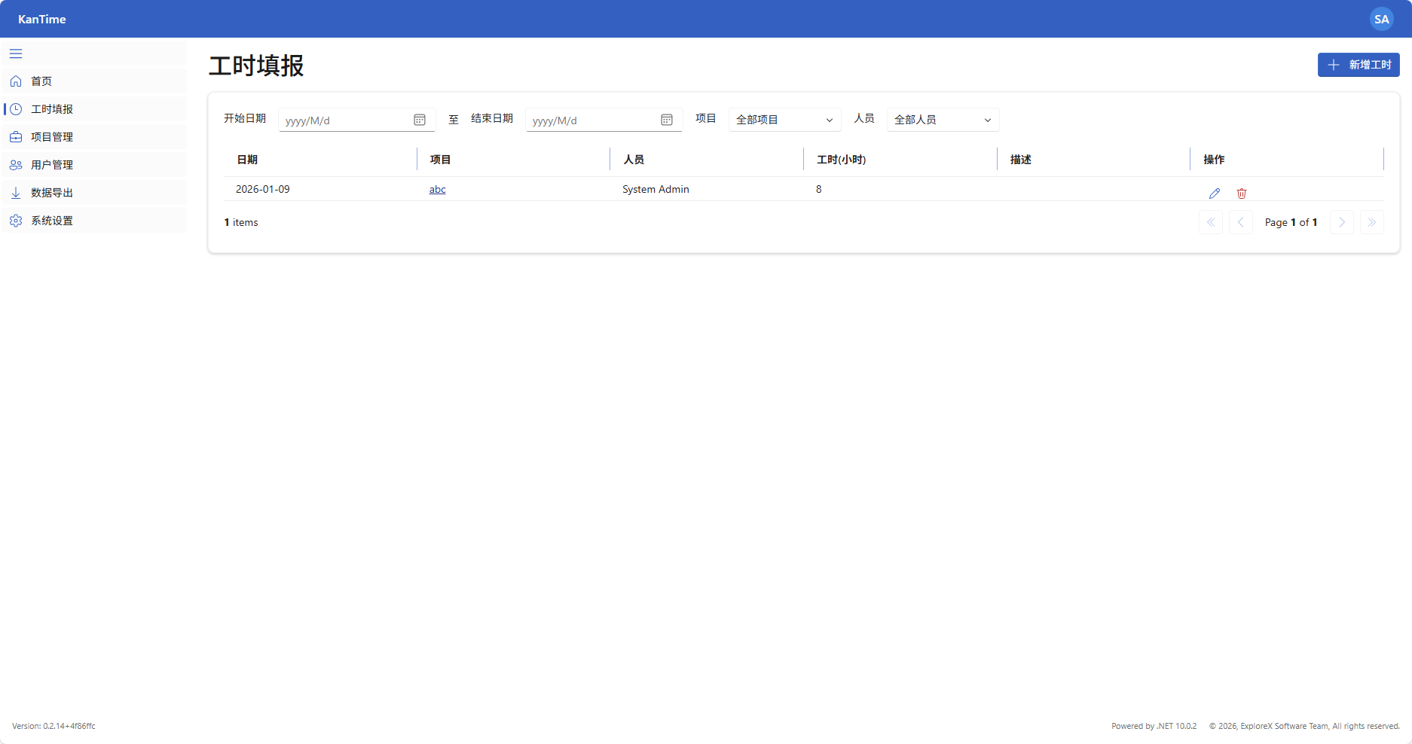Click the red trash delete icon

coord(1241,194)
